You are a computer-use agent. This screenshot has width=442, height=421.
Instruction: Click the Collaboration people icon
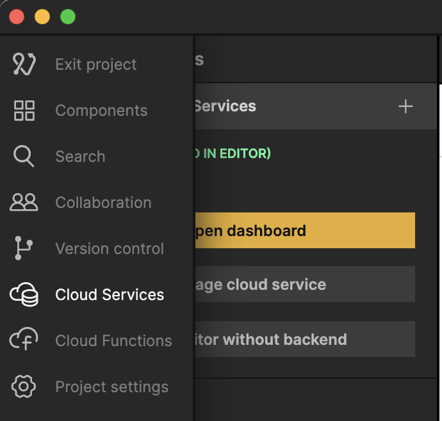[x=24, y=203]
